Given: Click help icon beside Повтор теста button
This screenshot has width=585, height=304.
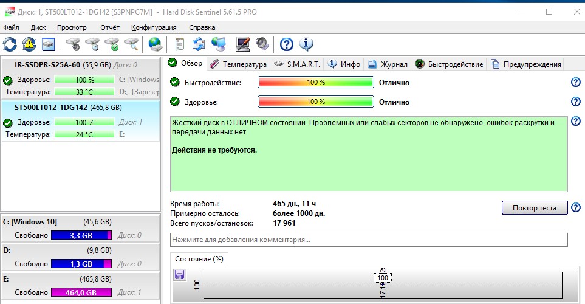Looking at the screenshot, I should click(575, 208).
